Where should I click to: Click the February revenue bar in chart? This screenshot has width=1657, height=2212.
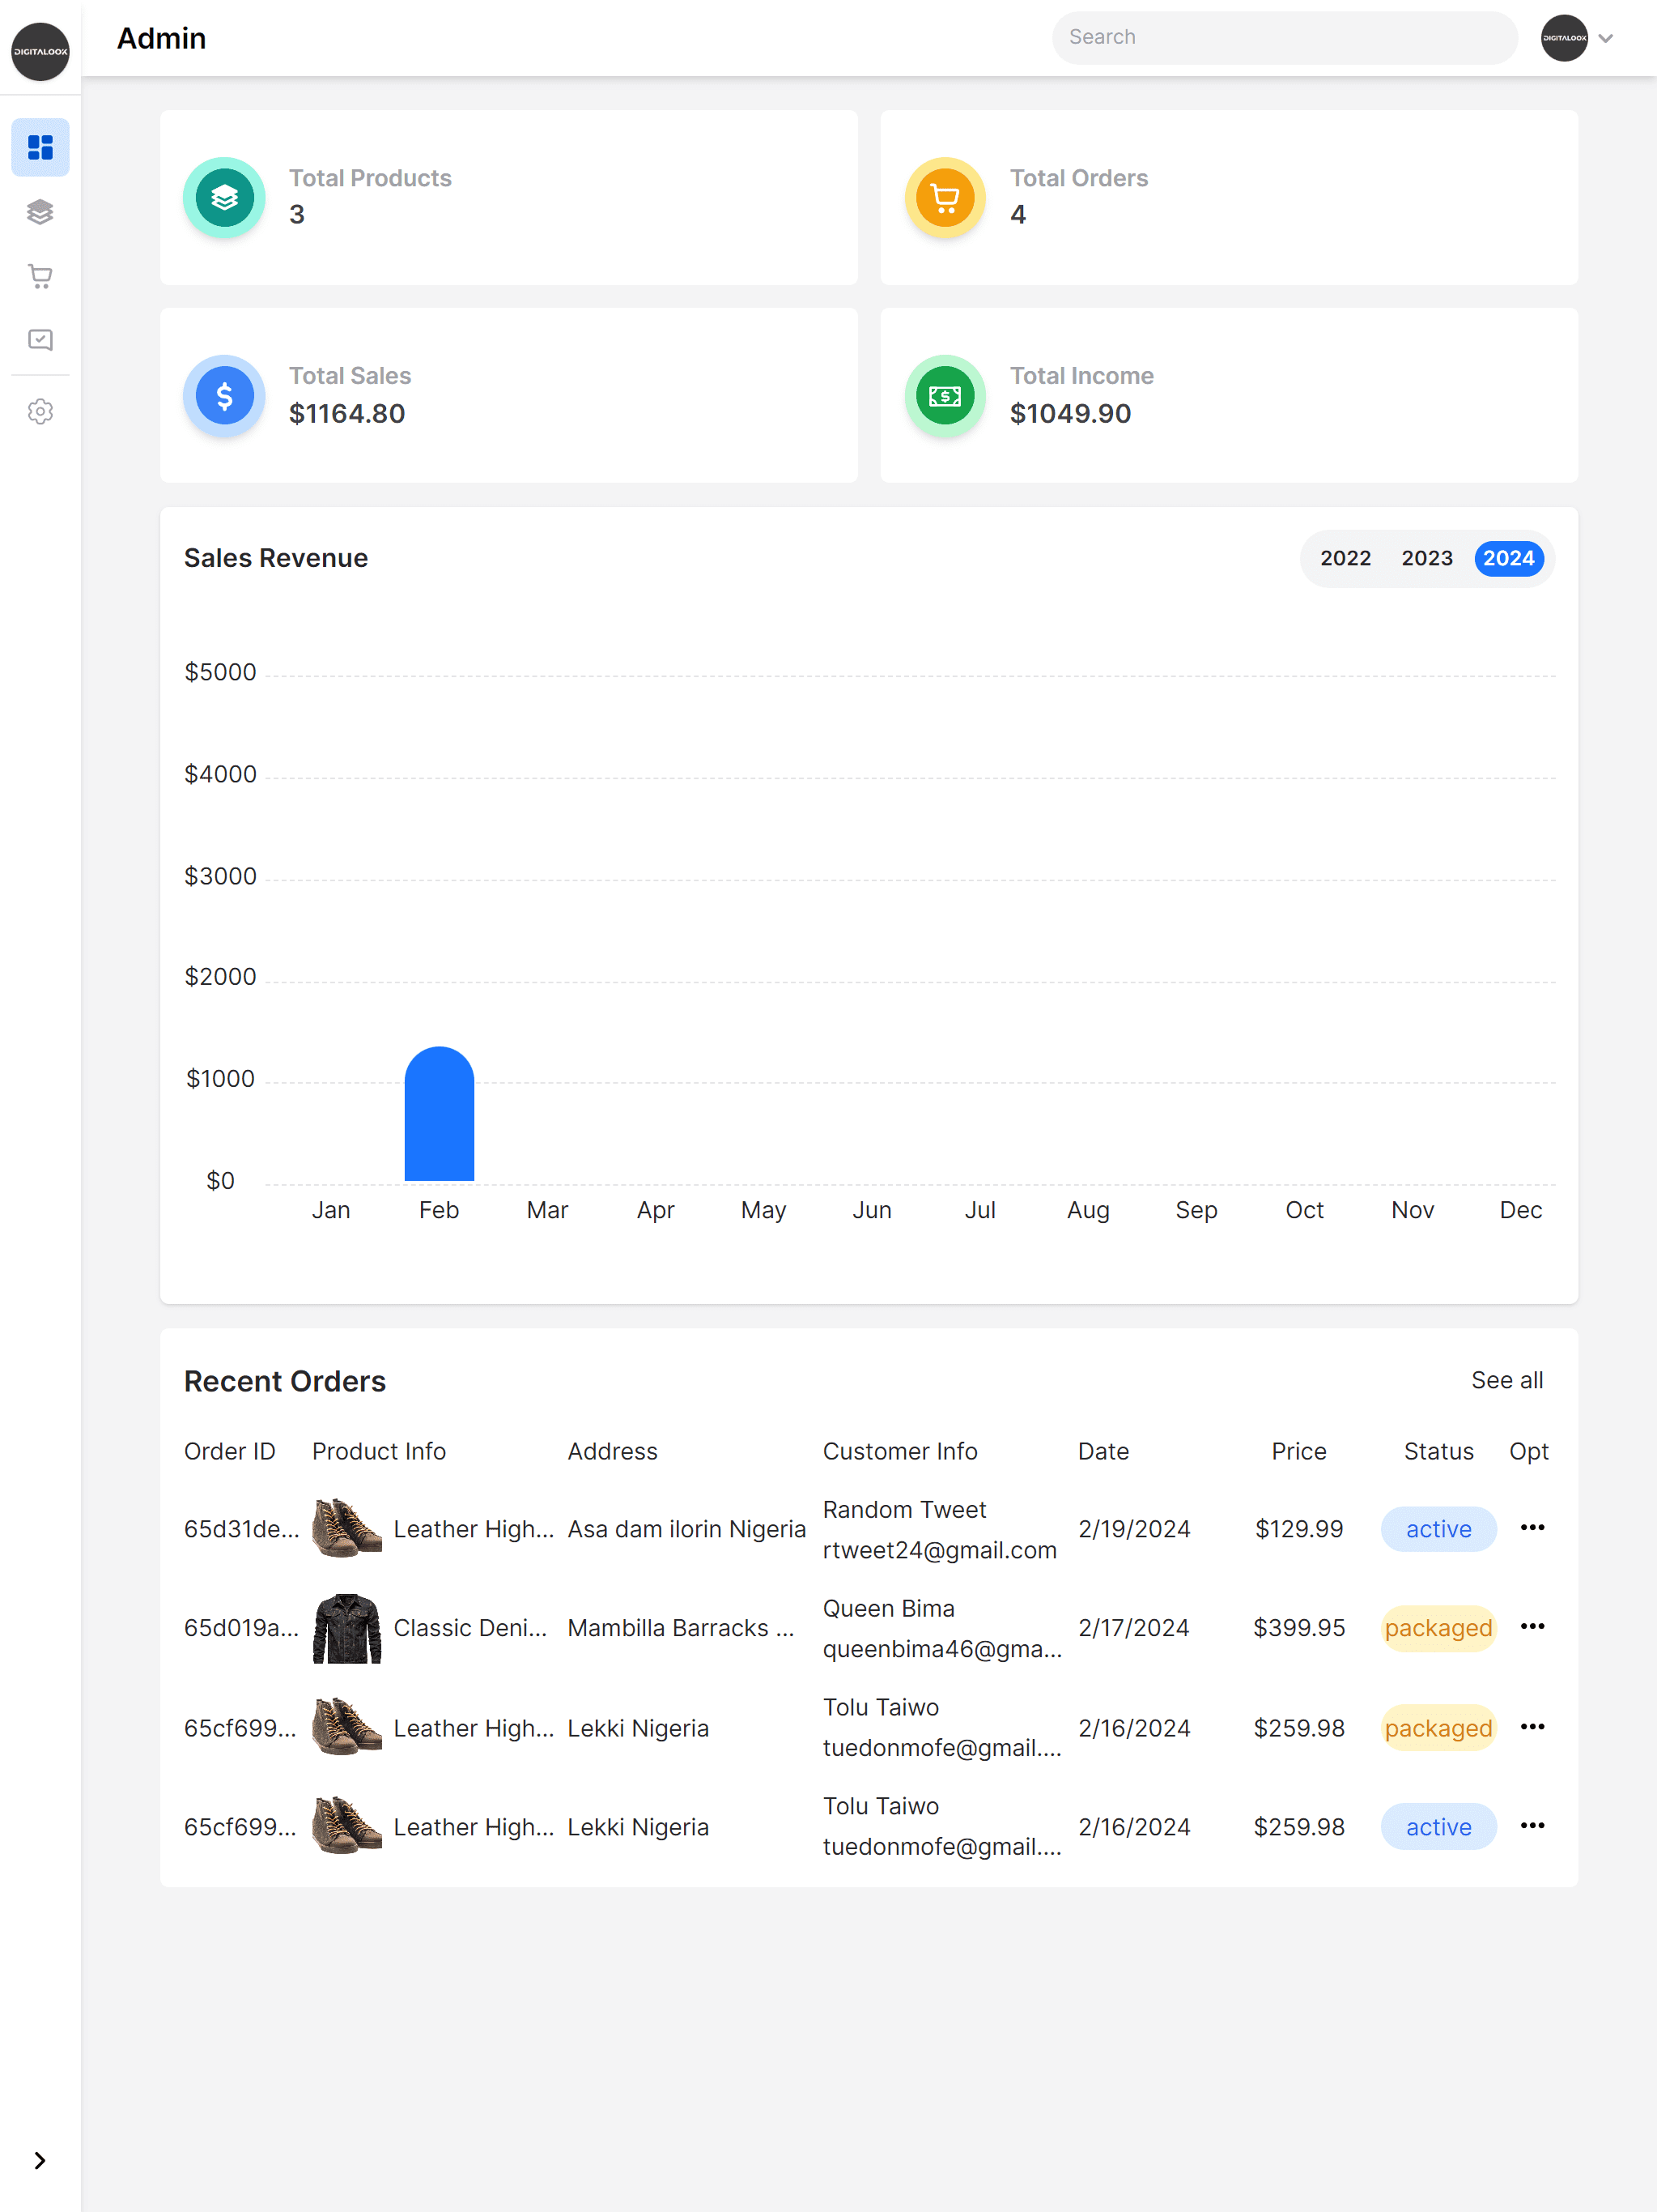pos(439,1115)
